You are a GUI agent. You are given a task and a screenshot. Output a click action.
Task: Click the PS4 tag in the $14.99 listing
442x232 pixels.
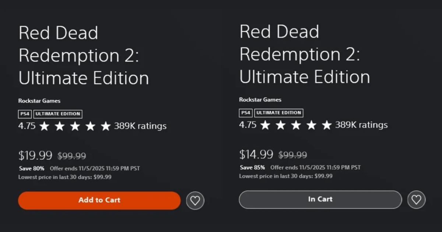[x=246, y=113]
